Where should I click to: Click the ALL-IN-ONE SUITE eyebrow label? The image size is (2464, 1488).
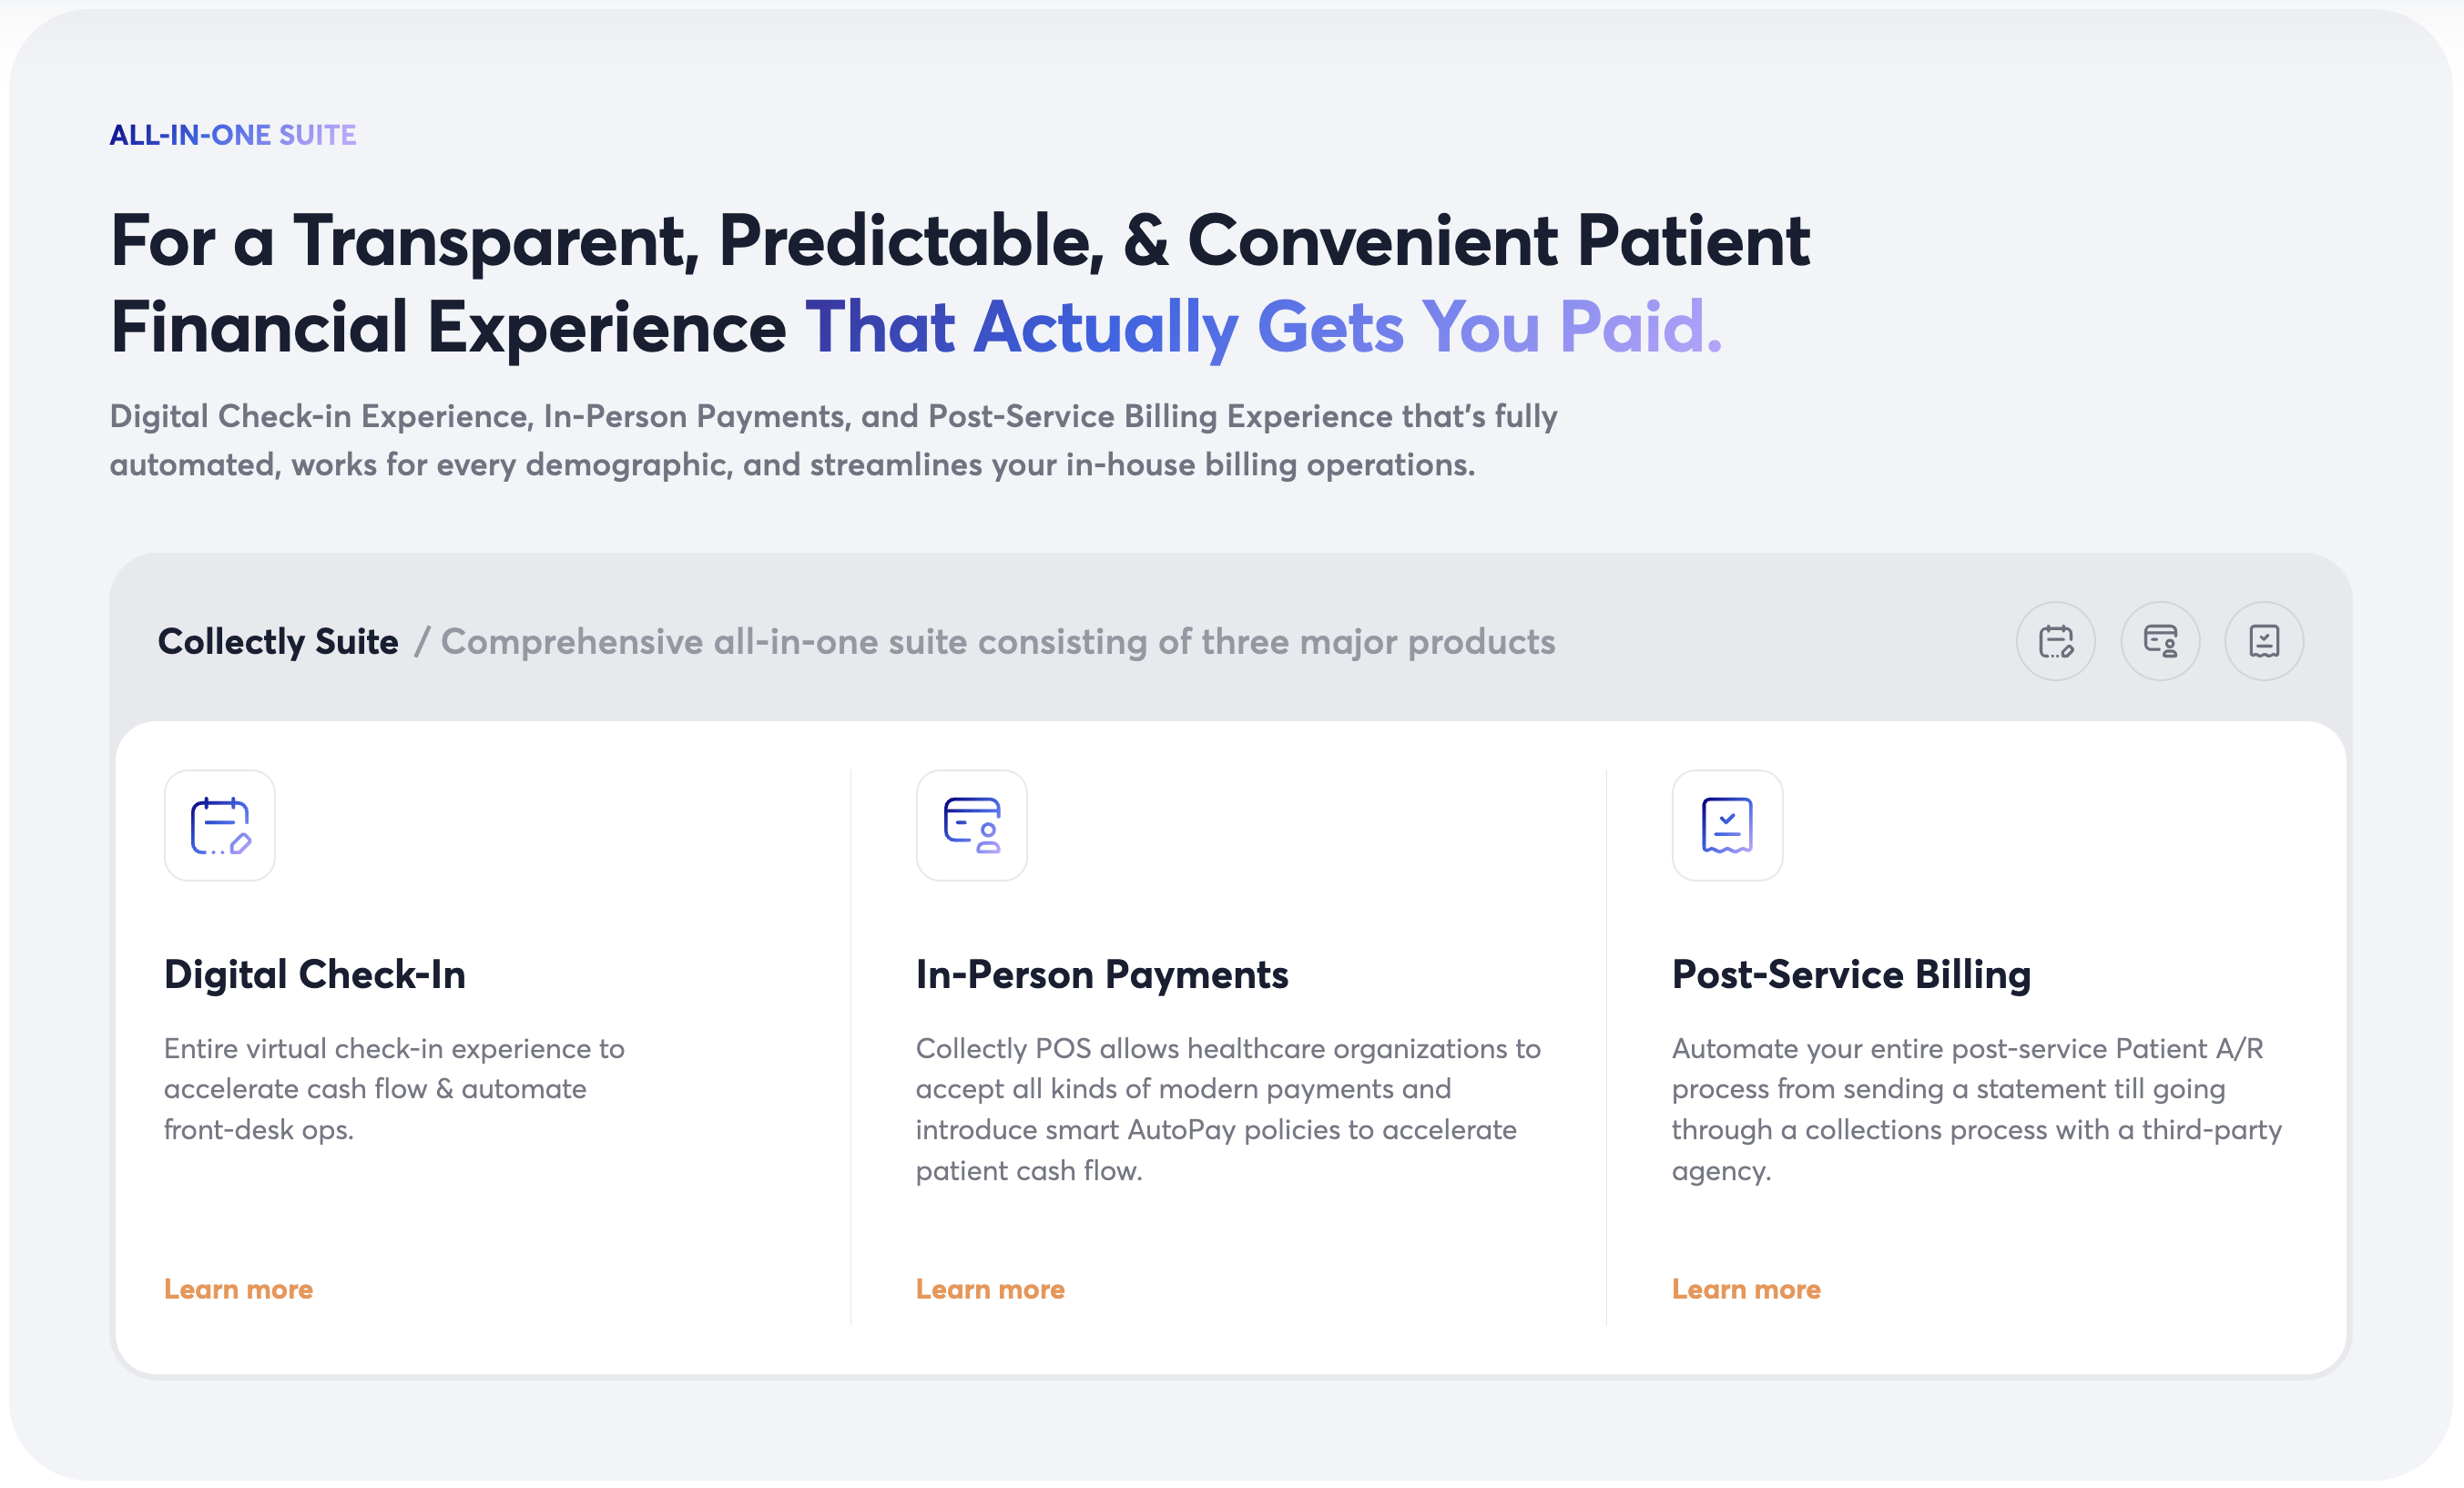coord(233,135)
